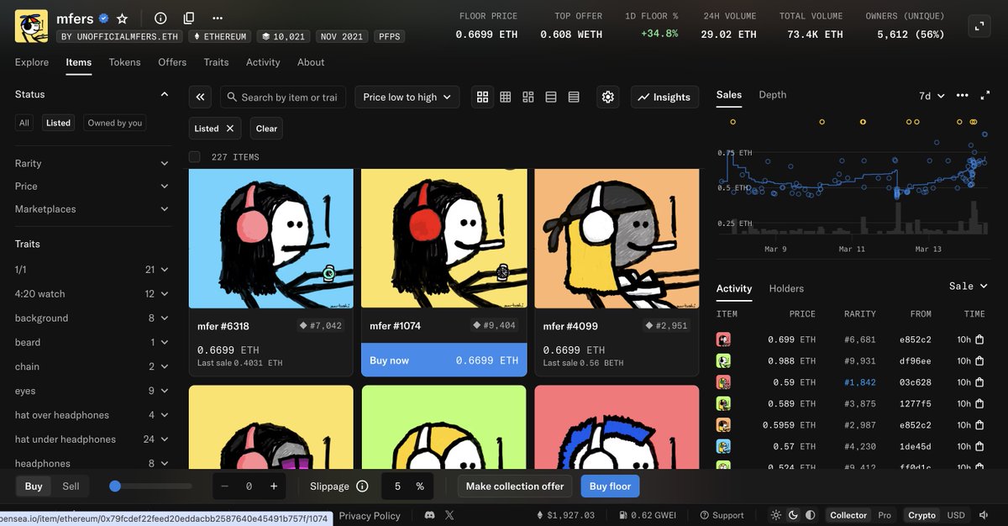
Task: Click Buy now on mfer #1074
Action: 444,360
